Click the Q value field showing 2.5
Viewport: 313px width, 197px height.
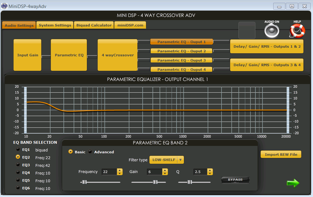(200, 172)
